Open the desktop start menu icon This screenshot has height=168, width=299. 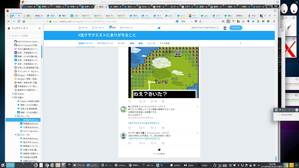pos(3,165)
